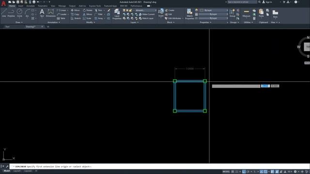310x174 pixels.
Task: Choose the Scale command
Action: pos(87,18)
